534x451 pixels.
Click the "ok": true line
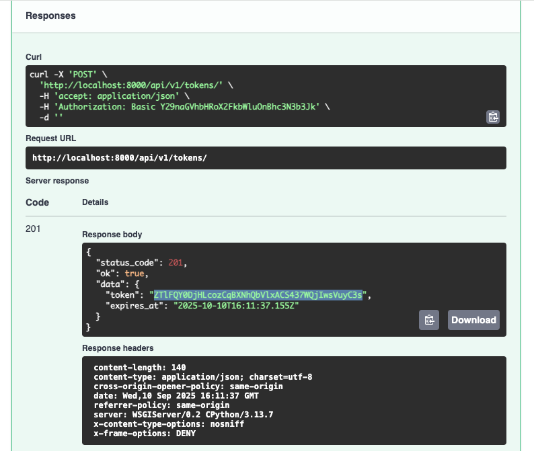[x=122, y=274]
